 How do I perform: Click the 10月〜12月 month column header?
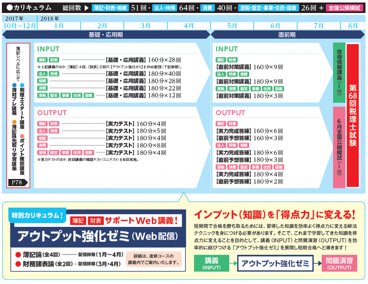[x=20, y=26]
